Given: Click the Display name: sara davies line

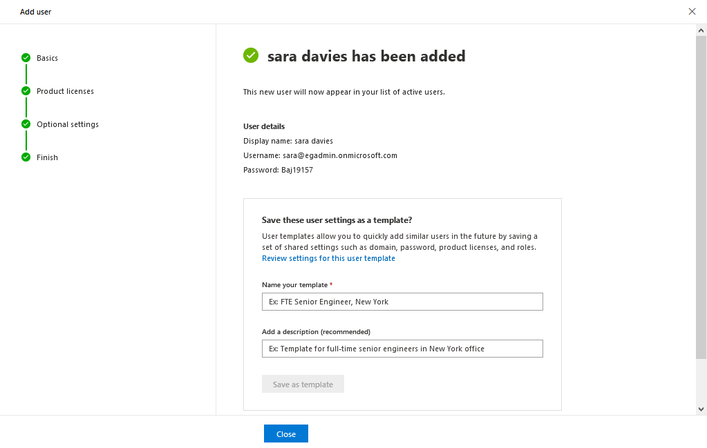Looking at the screenshot, I should pos(288,141).
